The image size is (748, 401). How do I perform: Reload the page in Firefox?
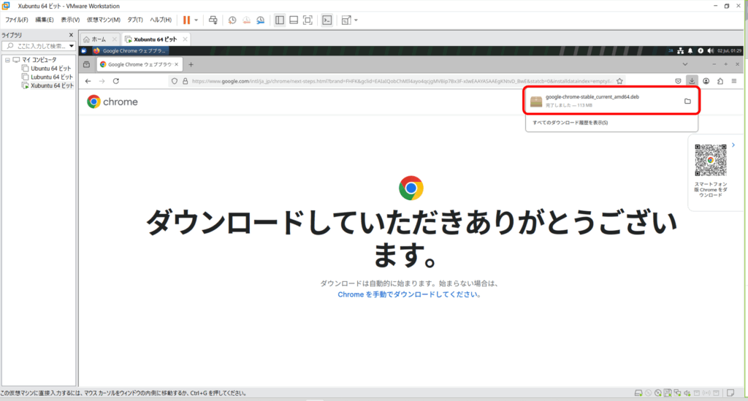pos(115,81)
